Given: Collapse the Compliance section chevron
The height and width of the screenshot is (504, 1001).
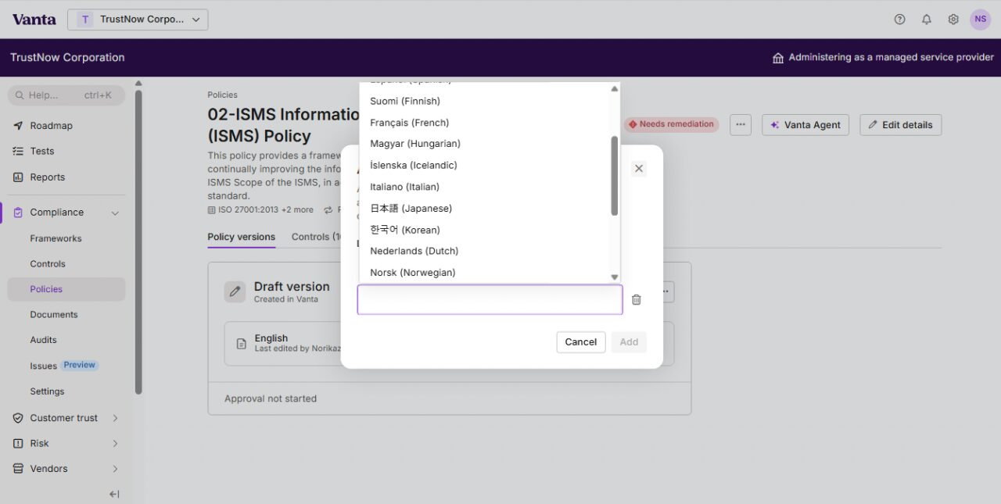Looking at the screenshot, I should coord(115,213).
